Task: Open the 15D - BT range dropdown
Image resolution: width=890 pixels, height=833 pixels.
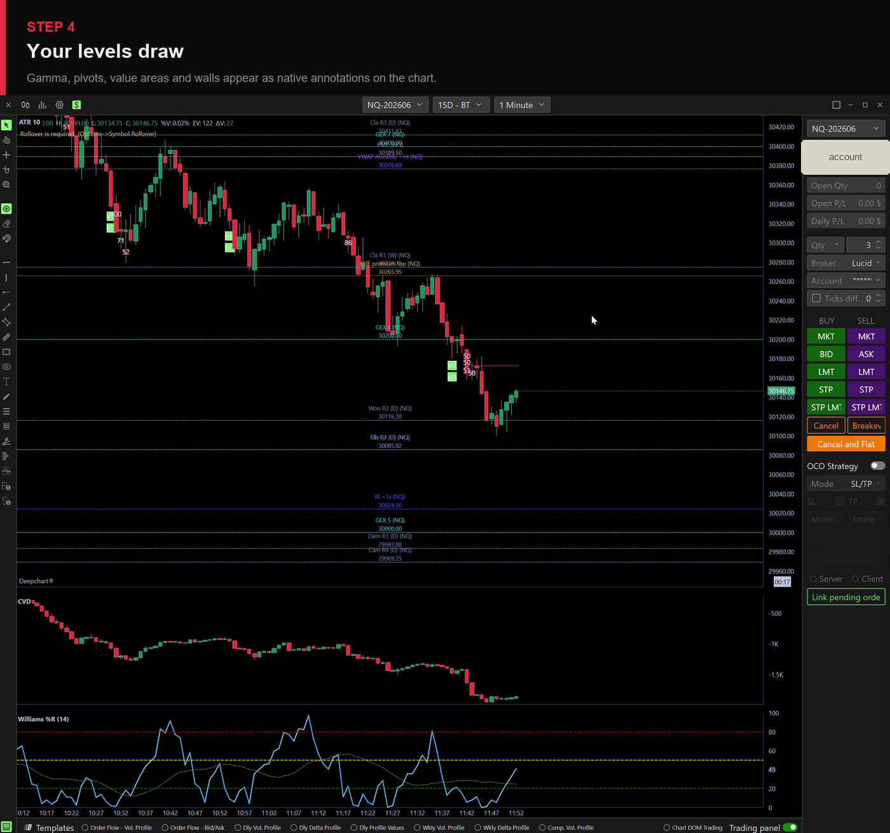Action: (x=460, y=105)
